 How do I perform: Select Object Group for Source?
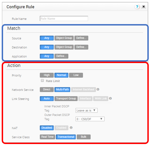click(64, 38)
